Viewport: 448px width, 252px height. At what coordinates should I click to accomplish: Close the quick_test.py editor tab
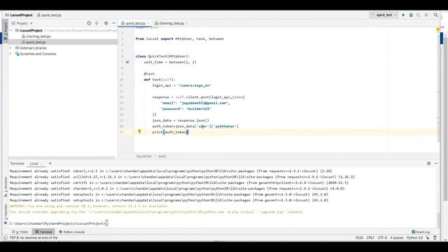tap(148, 23)
